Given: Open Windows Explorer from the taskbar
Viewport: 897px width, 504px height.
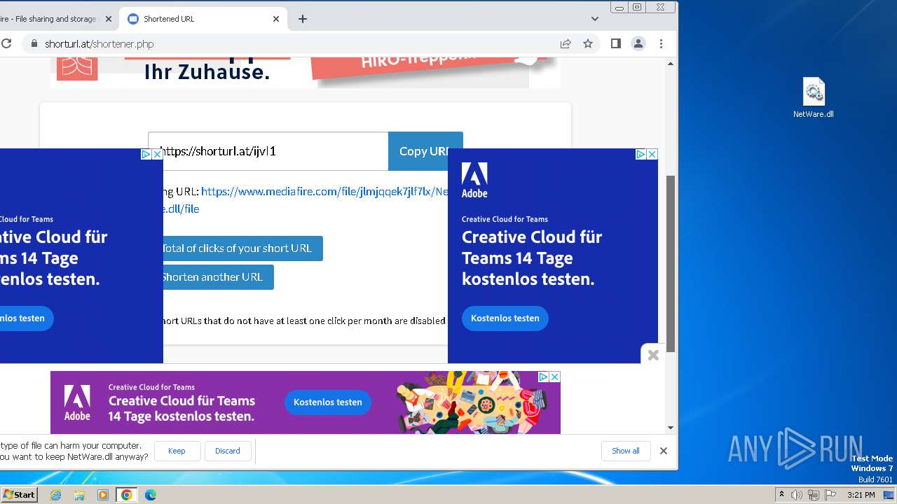Looking at the screenshot, I should pyautogui.click(x=79, y=495).
